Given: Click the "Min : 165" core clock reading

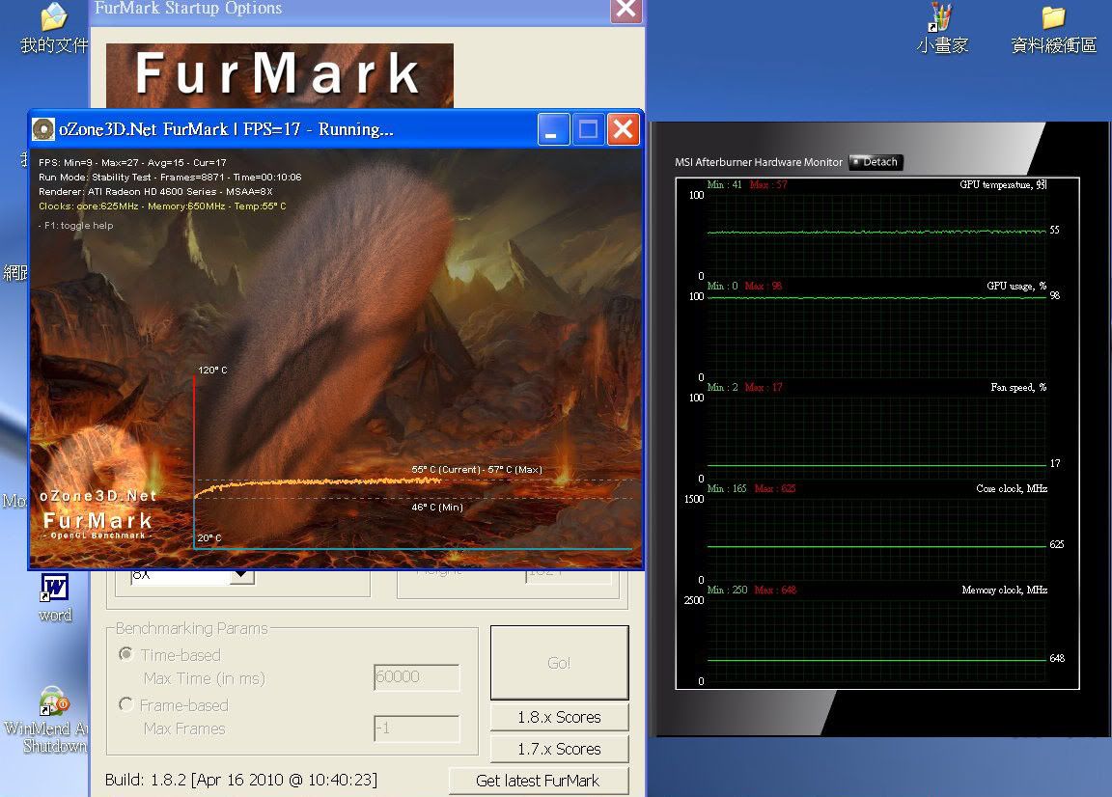Looking at the screenshot, I should point(727,488).
